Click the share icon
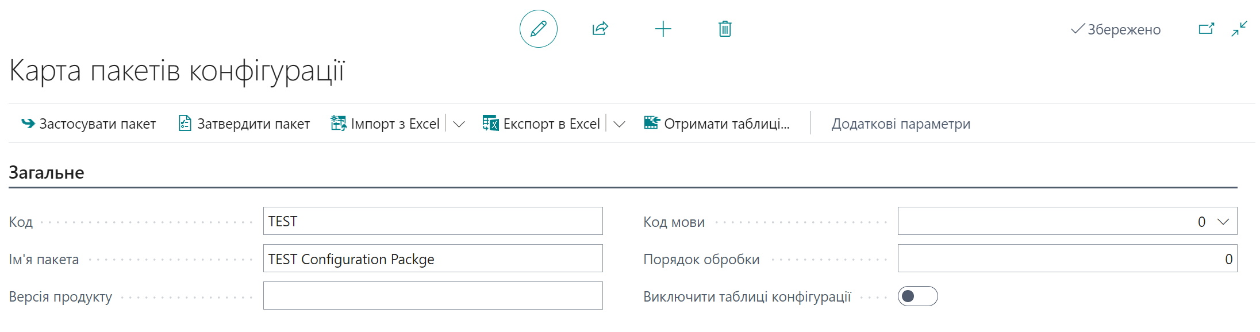The width and height of the screenshot is (1260, 332). coord(600,29)
